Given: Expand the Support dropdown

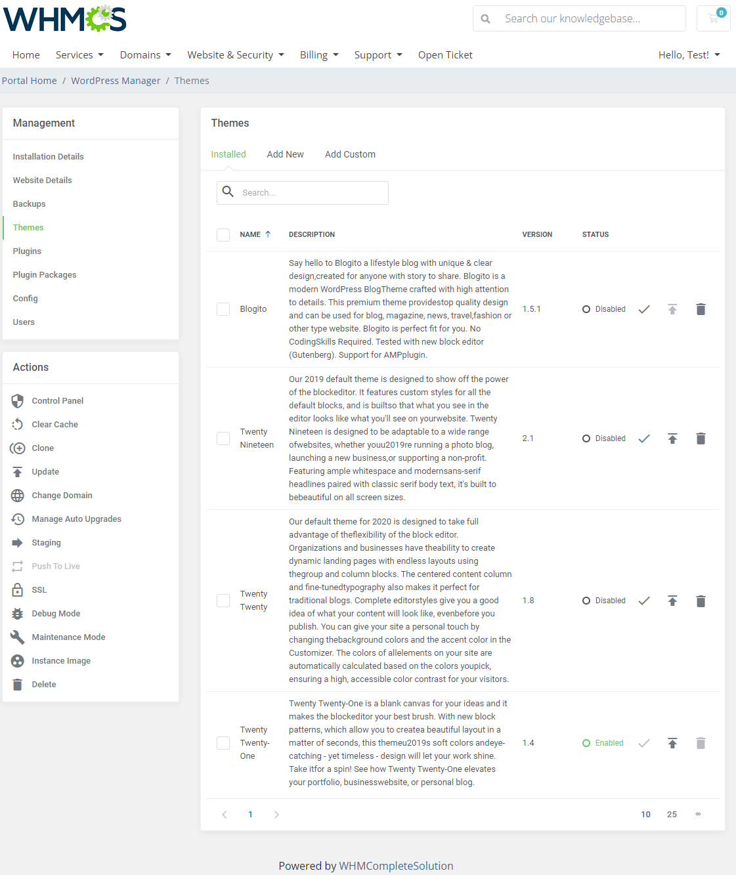Looking at the screenshot, I should (x=378, y=55).
